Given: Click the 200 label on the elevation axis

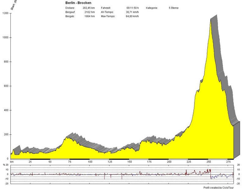Looking at the screenshot, I should [6, 135].
